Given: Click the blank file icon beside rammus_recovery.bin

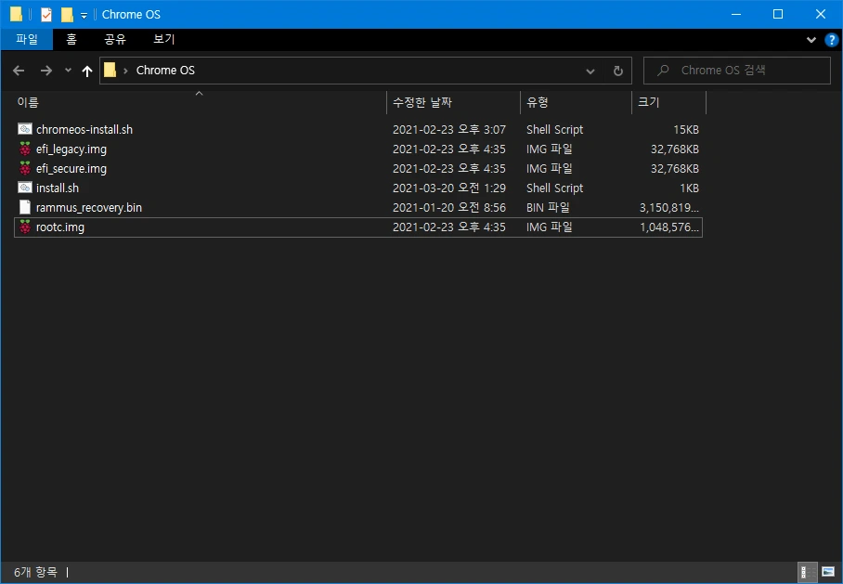Looking at the screenshot, I should click(25, 207).
